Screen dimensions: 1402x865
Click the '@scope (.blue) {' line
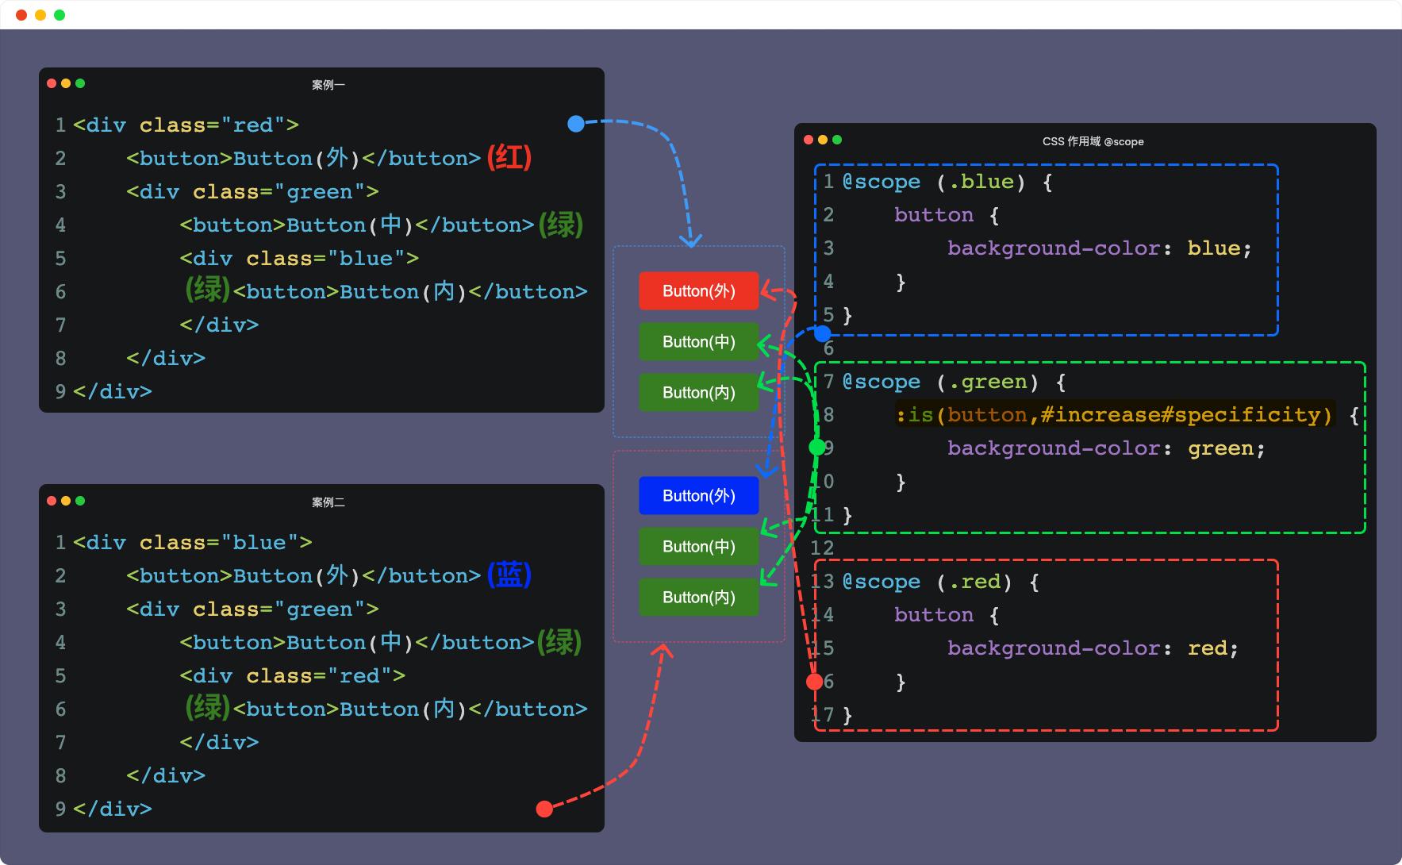coord(947,182)
